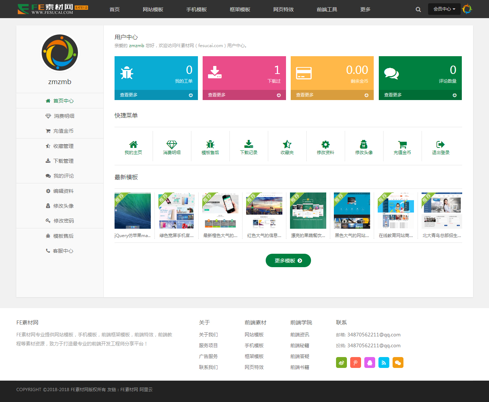Expand 查看更多 on the 我的工单 card
This screenshot has width=489, height=402.
point(156,95)
